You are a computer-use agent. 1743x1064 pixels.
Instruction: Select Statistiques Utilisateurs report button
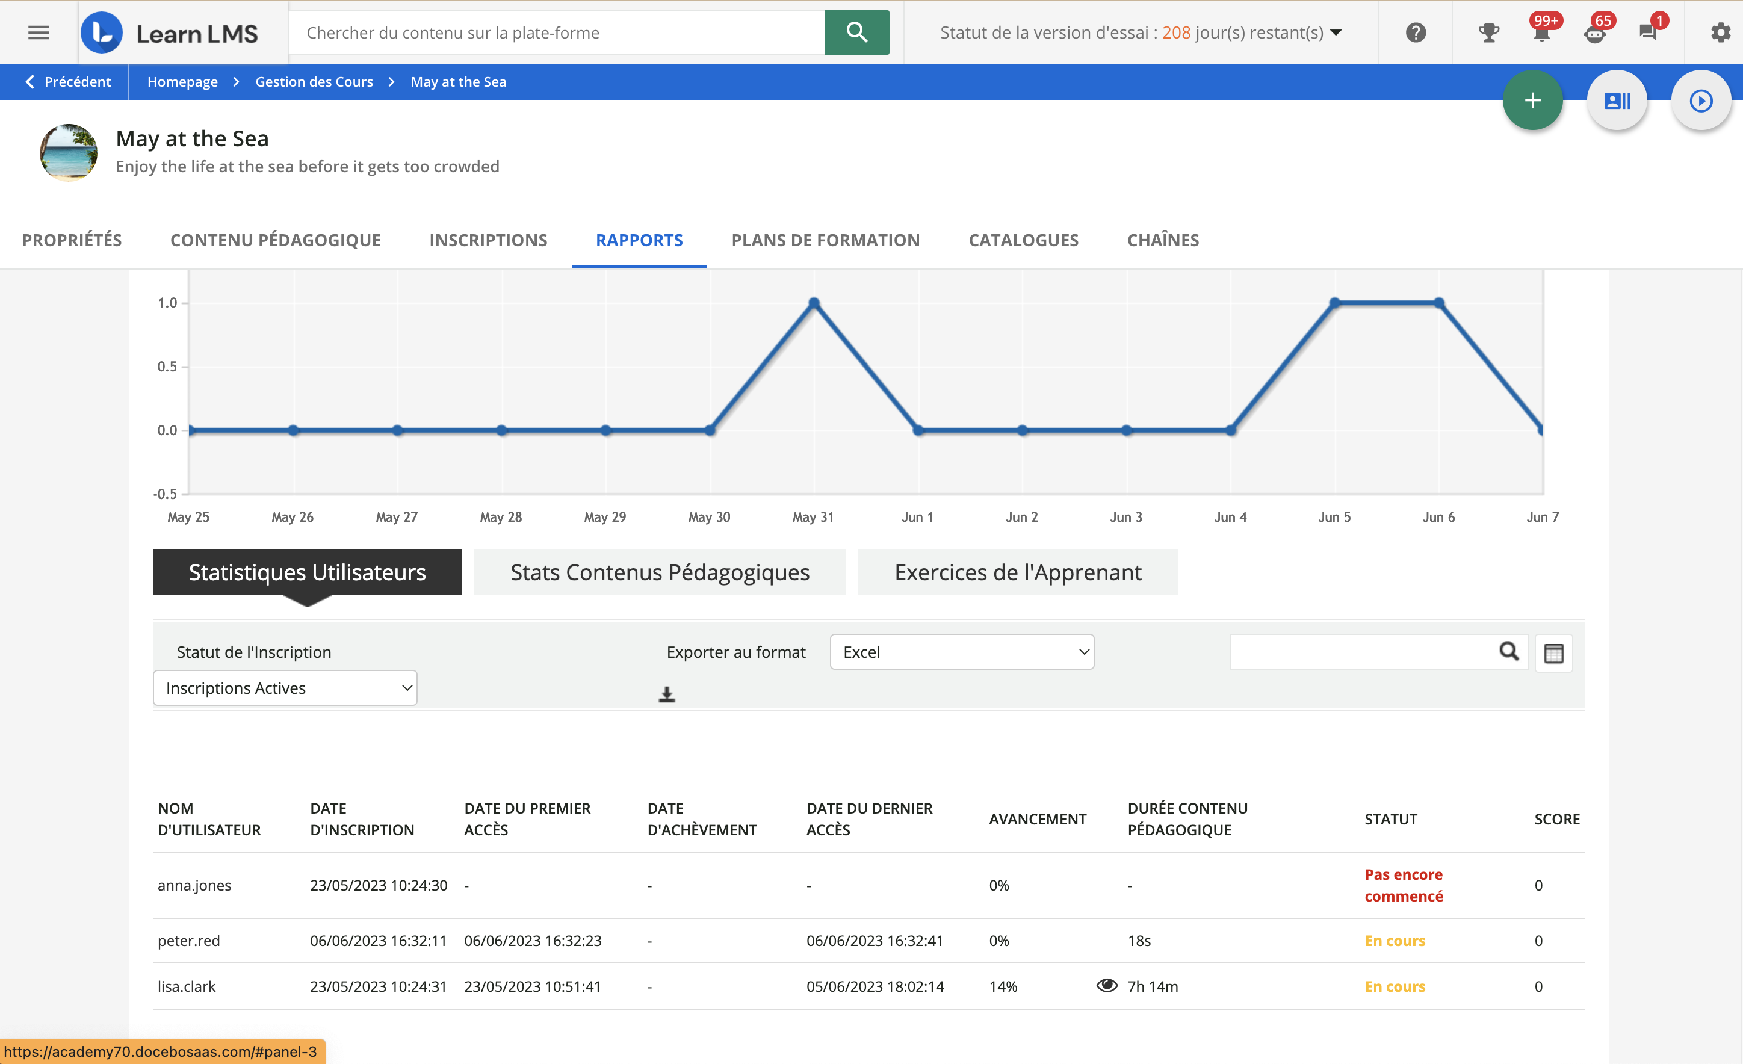[x=307, y=572]
